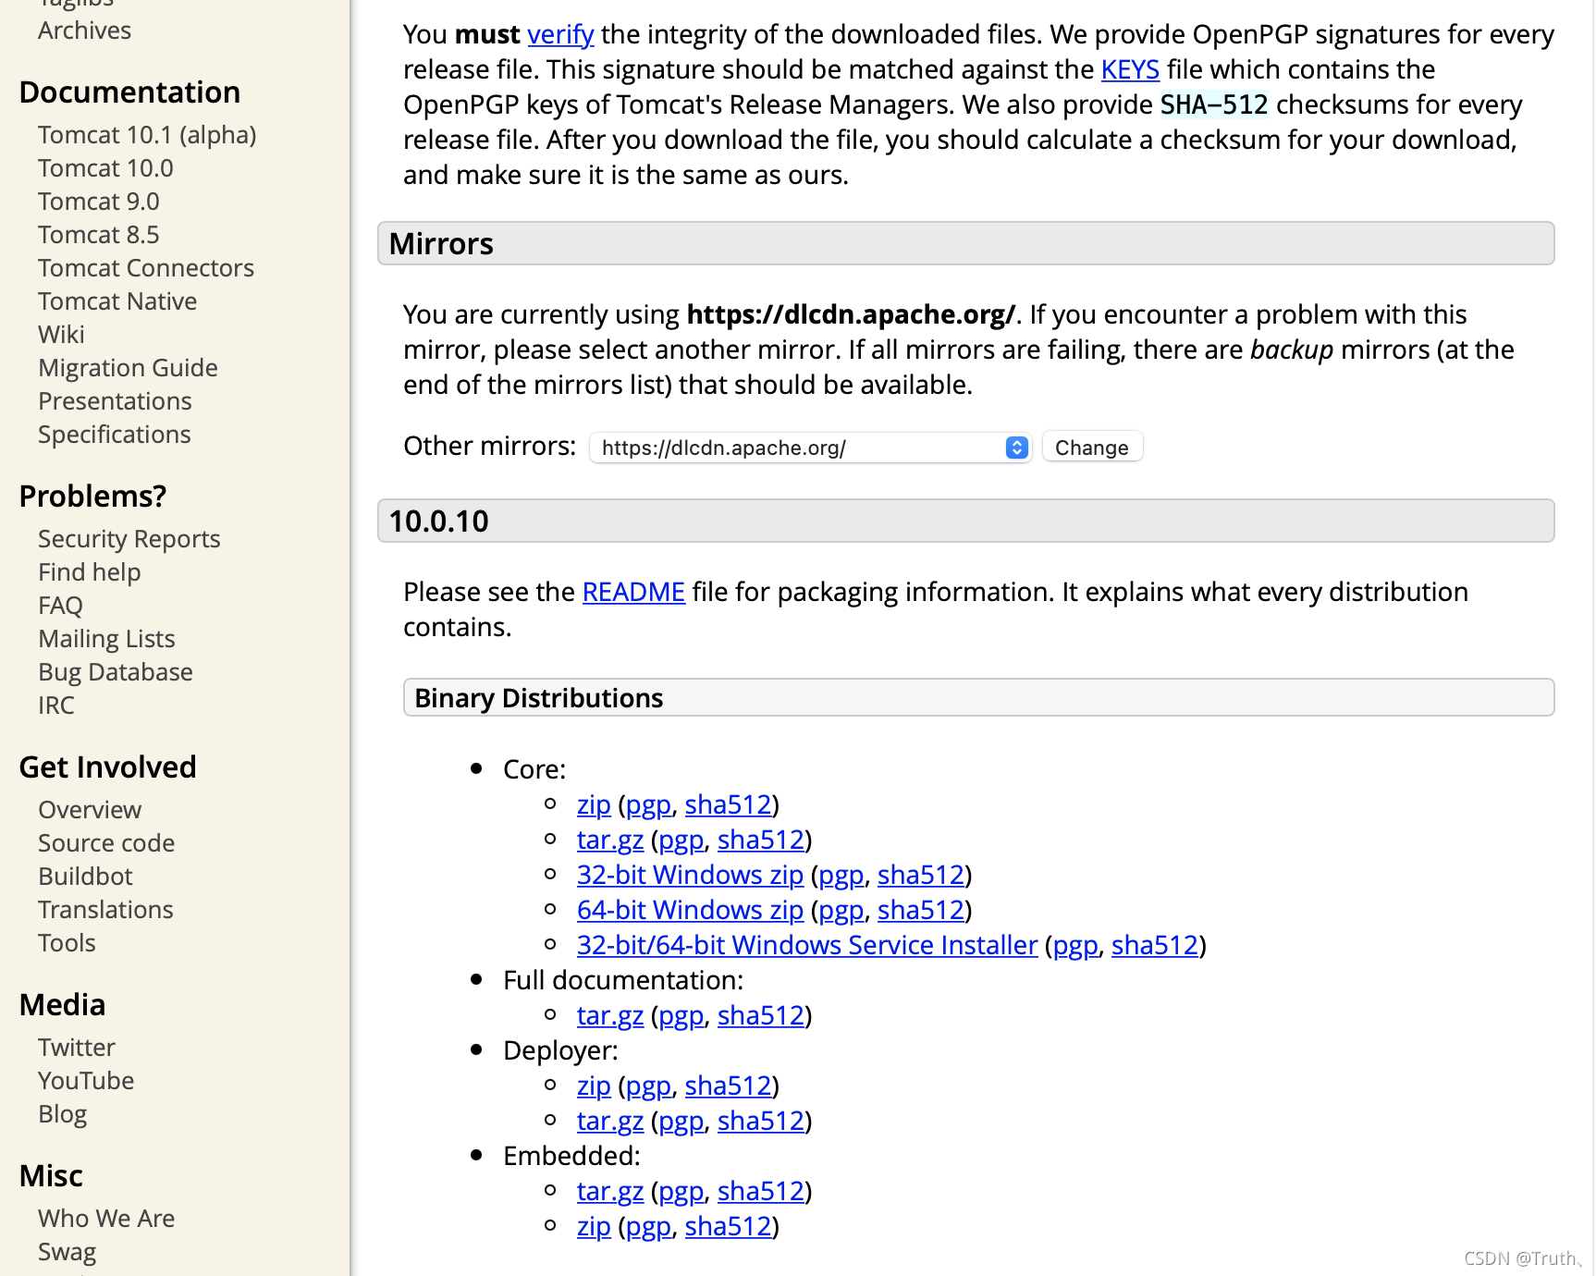1596x1276 pixels.
Task: Open the pgp signature for Core zip
Action: click(648, 804)
